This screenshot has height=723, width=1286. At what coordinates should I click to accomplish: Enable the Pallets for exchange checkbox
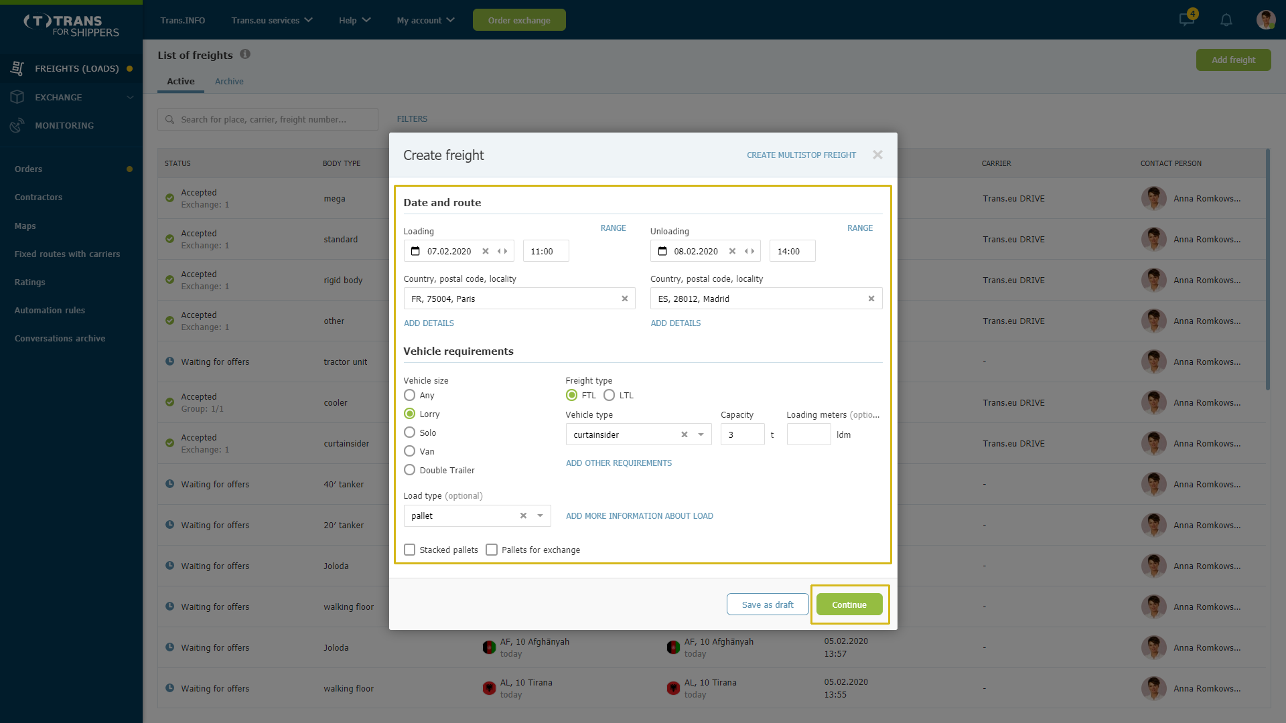tap(492, 550)
